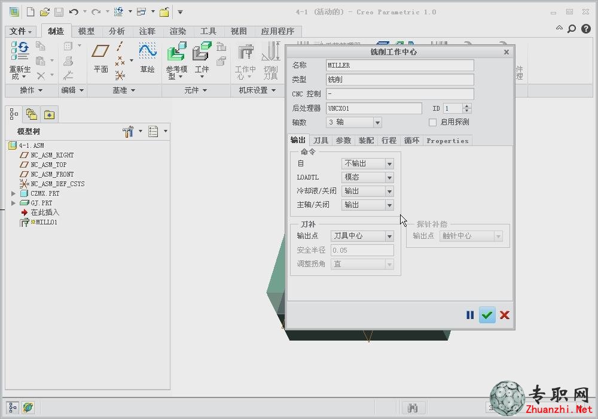Image resolution: width=598 pixels, height=419 pixels.
Task: Click the 工件 workpiece icon
Action: tap(202, 52)
